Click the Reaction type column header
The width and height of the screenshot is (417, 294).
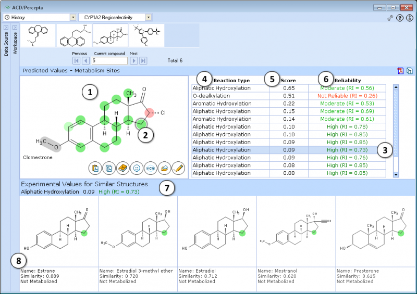231,81
